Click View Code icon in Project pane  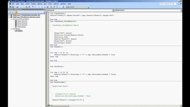coord(10,12)
